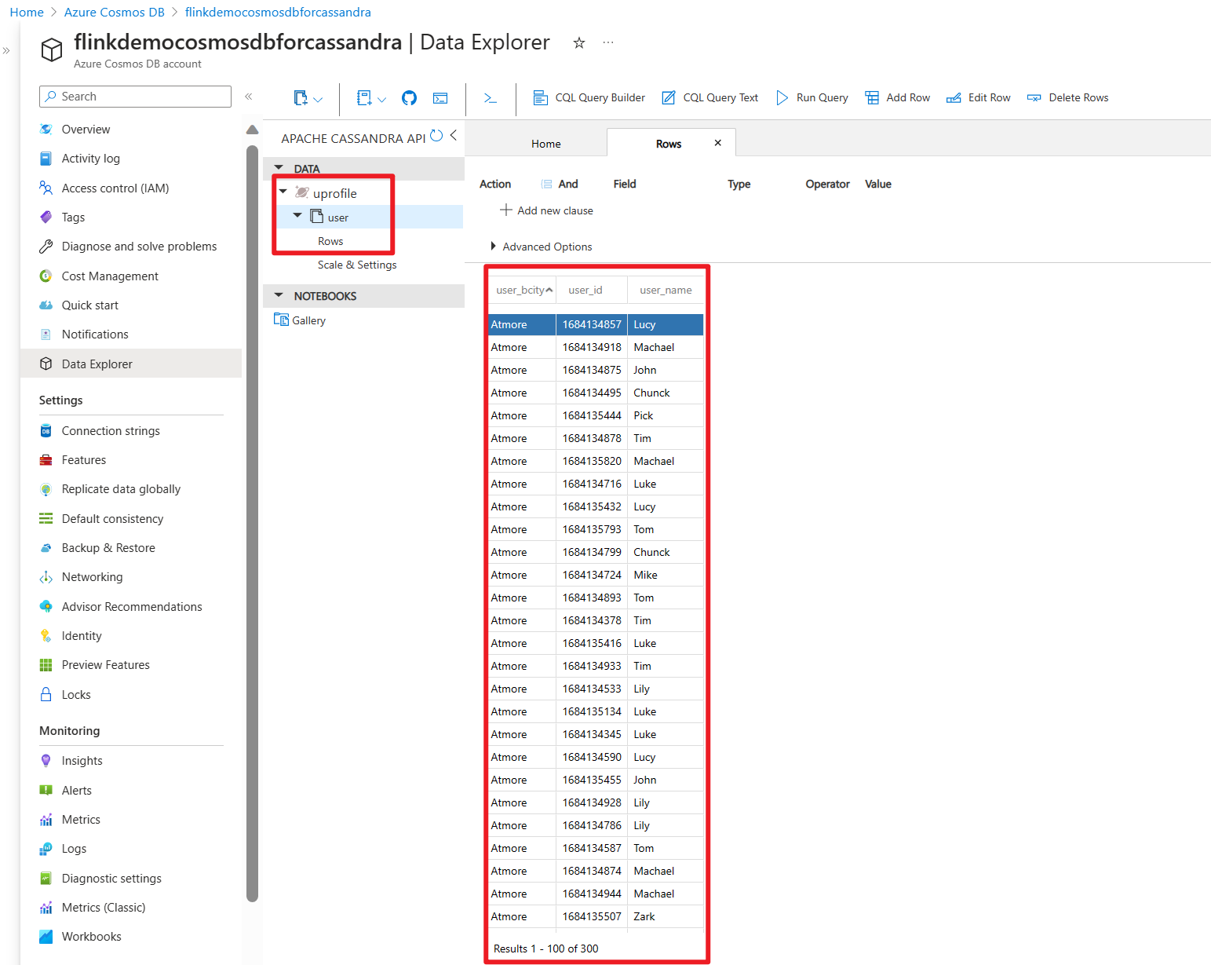Expand Advanced Options
Screen dimensions: 1211x965
(x=542, y=247)
